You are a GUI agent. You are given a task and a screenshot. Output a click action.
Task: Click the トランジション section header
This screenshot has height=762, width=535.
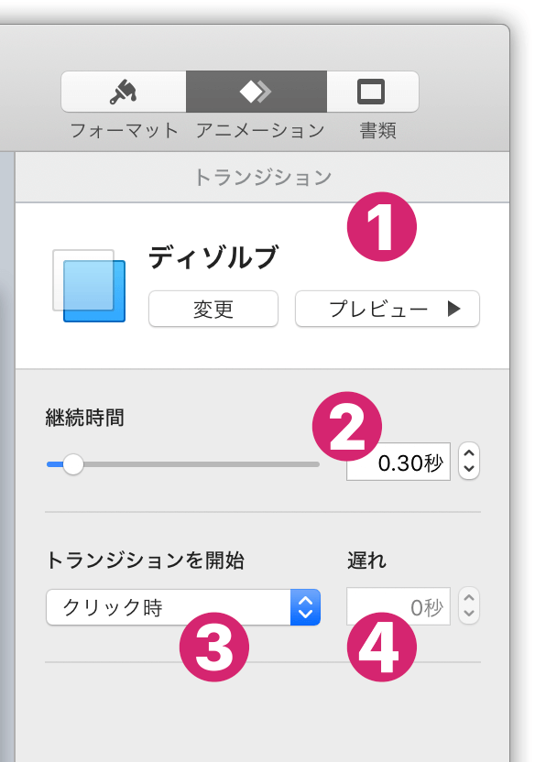[262, 177]
